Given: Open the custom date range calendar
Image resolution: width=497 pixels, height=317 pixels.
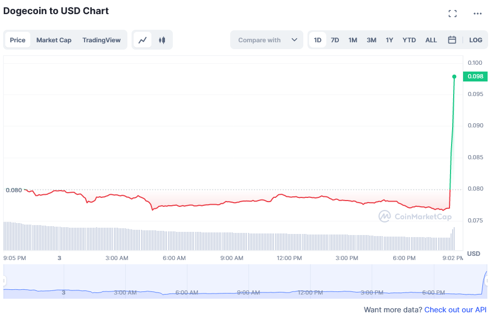Looking at the screenshot, I should click(452, 40).
